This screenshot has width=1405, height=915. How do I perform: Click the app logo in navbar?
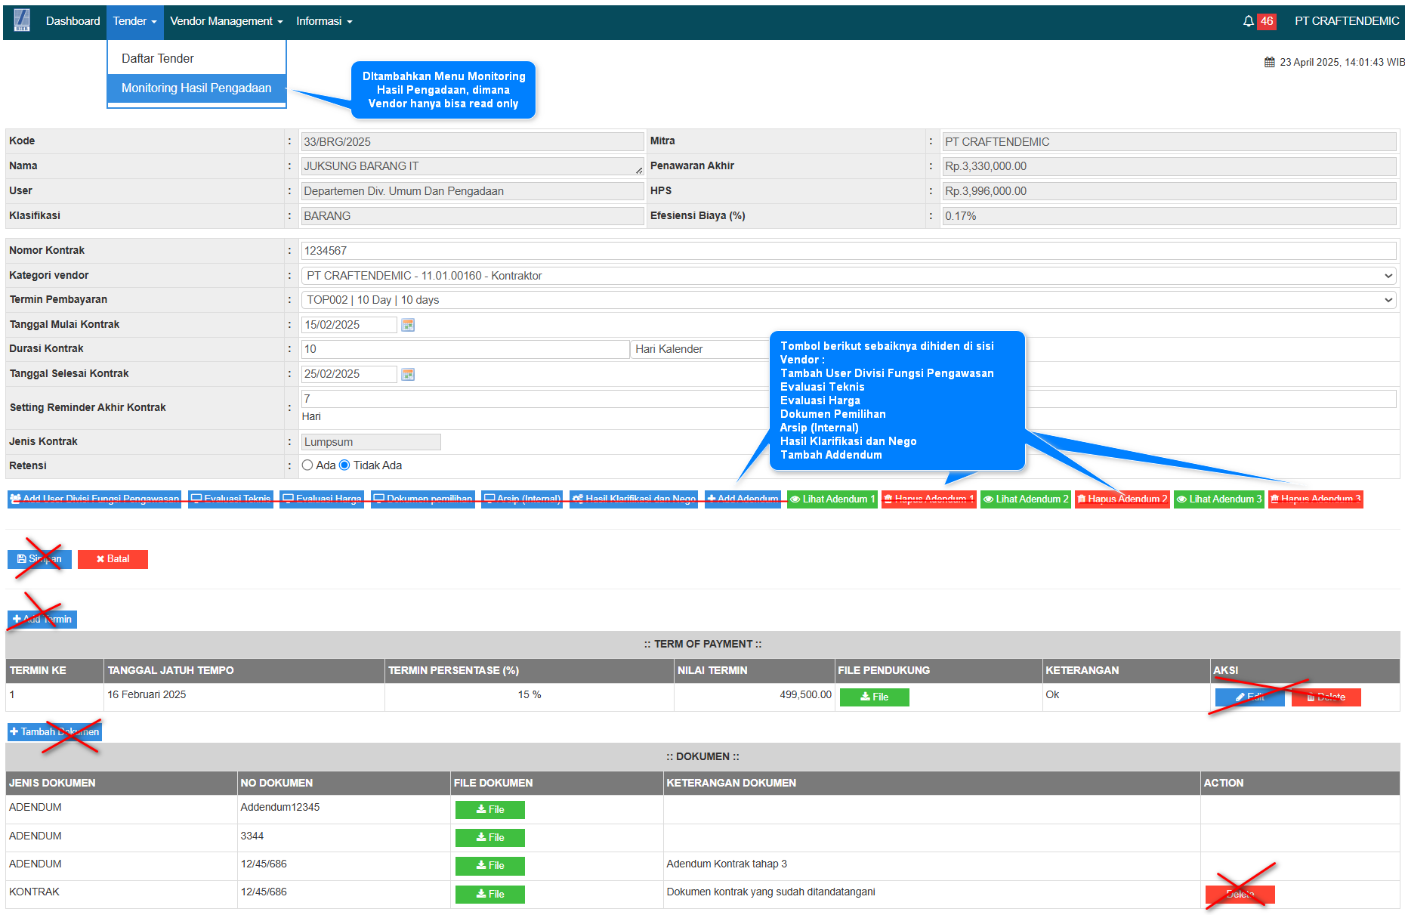pos(22,20)
